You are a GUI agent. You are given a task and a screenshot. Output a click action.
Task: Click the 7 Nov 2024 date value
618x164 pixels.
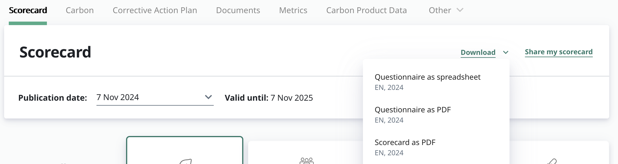(118, 97)
